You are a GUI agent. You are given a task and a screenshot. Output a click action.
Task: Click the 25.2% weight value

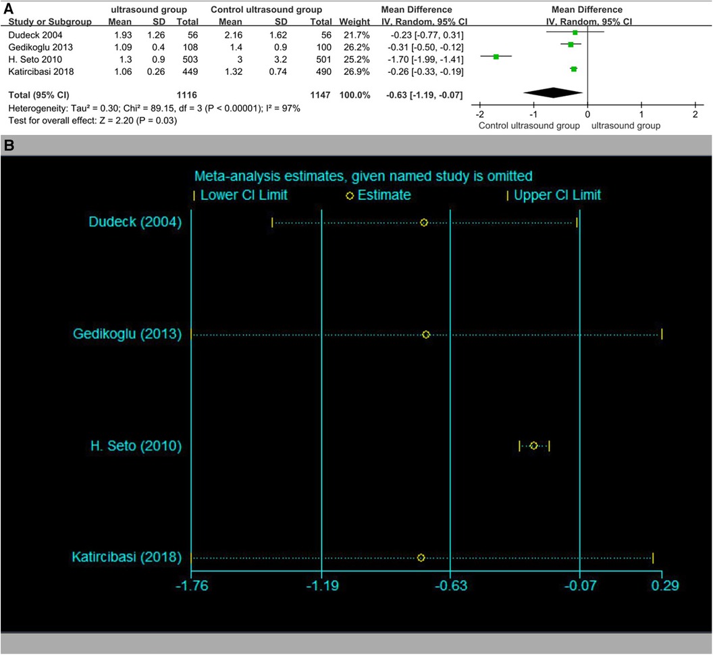[357, 59]
